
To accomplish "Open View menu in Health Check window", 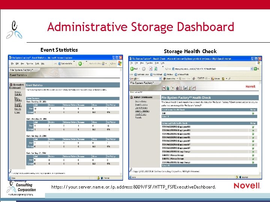I will coord(142,63).
